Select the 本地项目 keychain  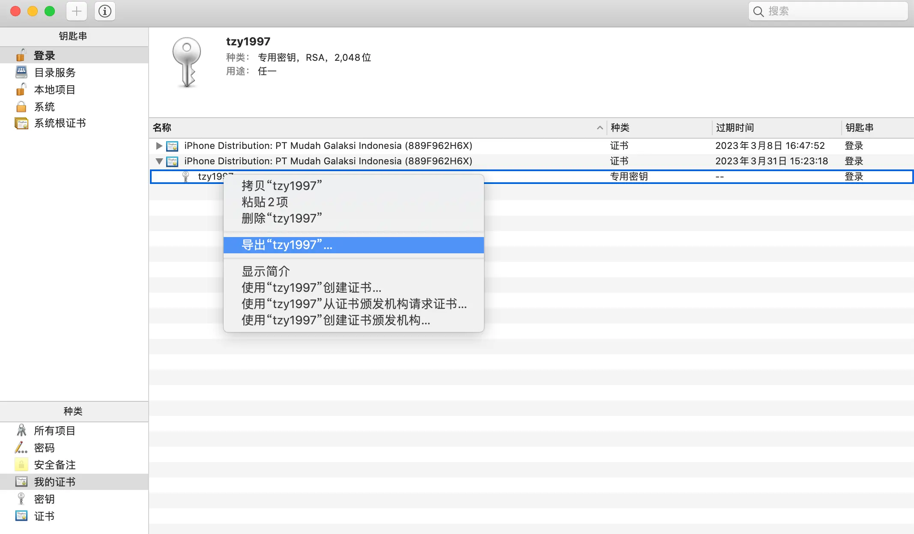pyautogui.click(x=54, y=90)
